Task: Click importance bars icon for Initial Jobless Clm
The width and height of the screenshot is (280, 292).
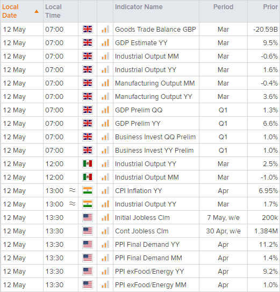Action: point(105,217)
